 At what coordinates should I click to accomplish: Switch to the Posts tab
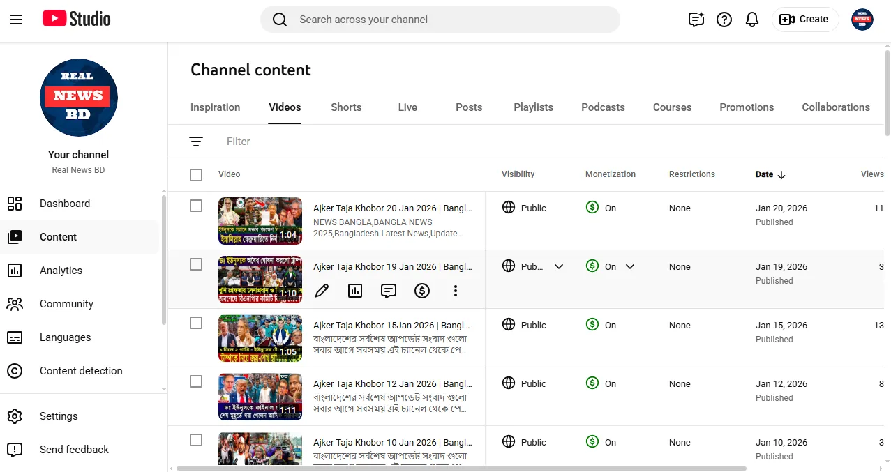point(469,107)
